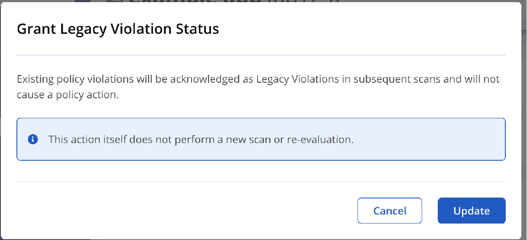527x240 pixels.
Task: Click the cut-off page heading behind the dialog
Action: click(221, 1)
